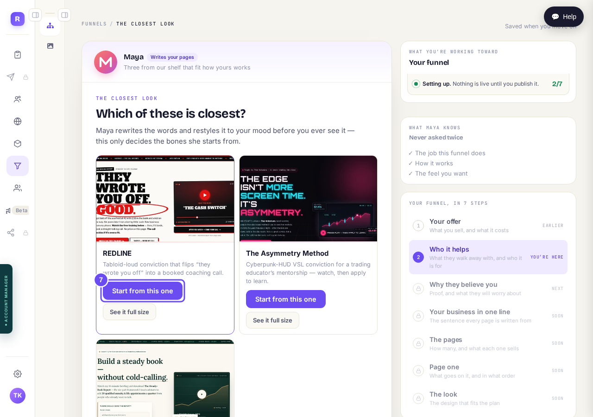Image resolution: width=593 pixels, height=417 pixels.
Task: Open the team users icon in sidebar
Action: (18, 188)
